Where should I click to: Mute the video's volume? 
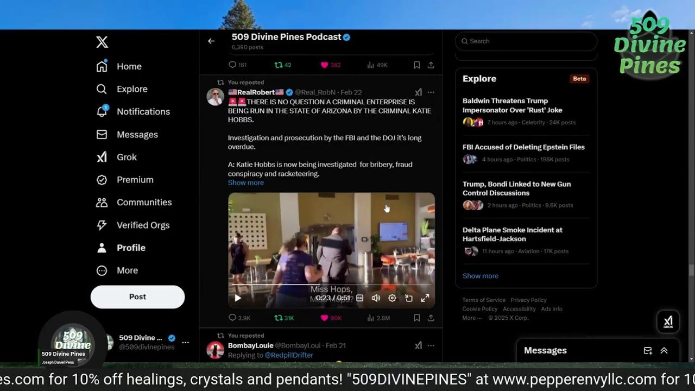point(376,298)
